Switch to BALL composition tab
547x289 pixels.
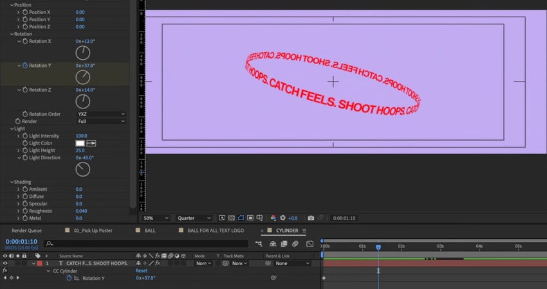(150, 231)
